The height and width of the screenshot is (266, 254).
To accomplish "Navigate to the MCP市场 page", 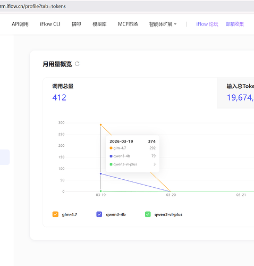I will [x=128, y=24].
